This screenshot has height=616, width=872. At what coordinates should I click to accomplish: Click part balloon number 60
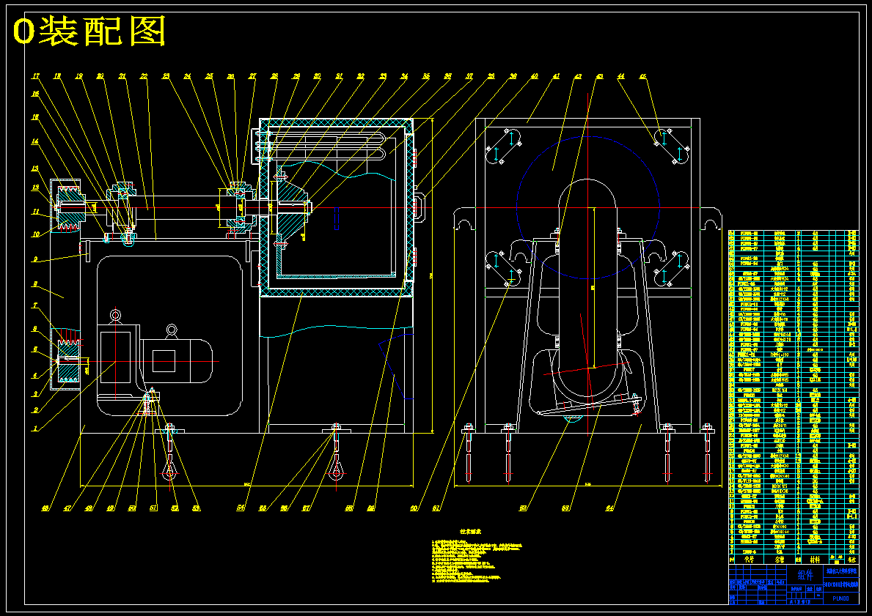pos(414,508)
